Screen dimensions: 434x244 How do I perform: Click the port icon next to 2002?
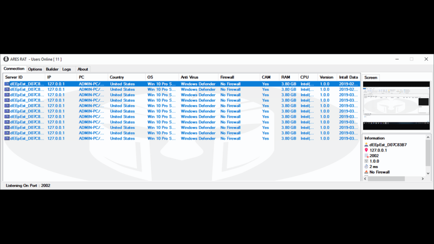[x=366, y=156]
